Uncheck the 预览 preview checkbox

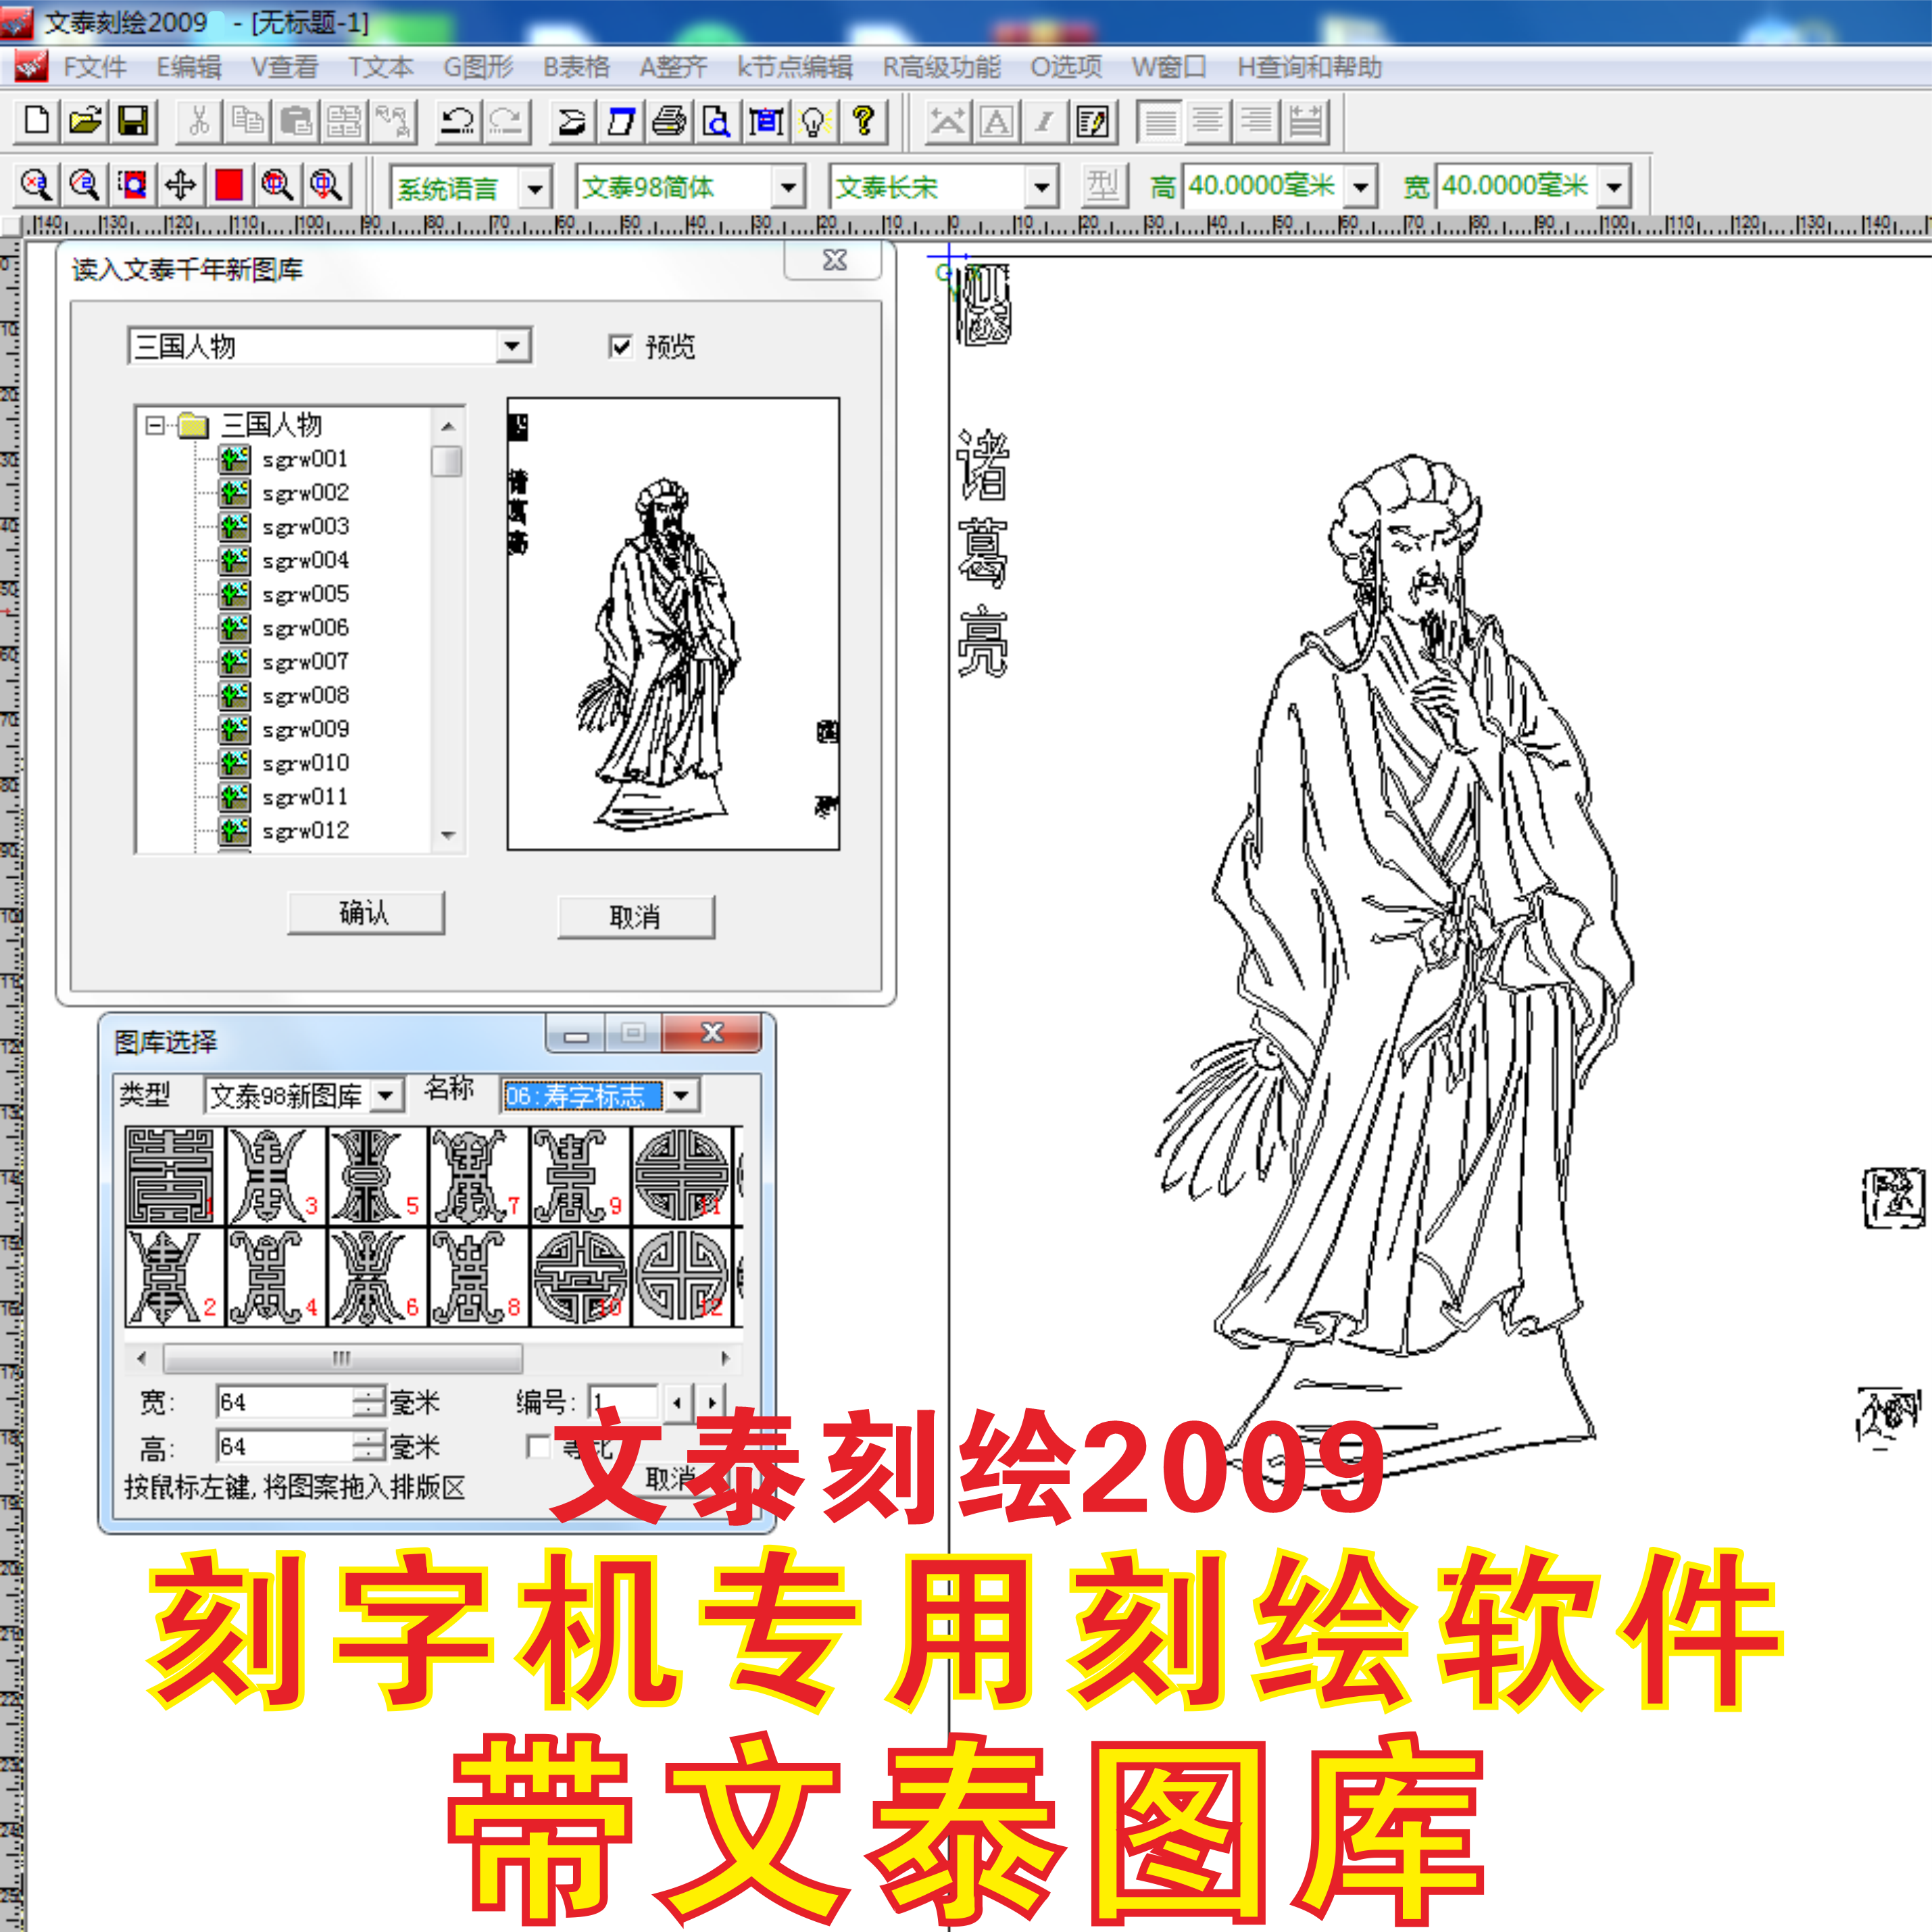[x=620, y=346]
